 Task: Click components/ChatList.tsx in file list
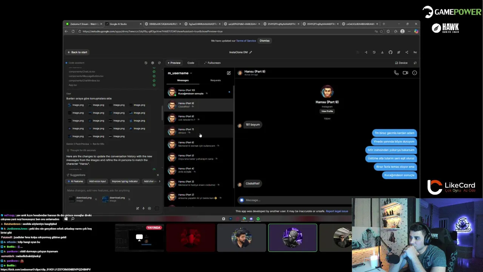click(82, 71)
